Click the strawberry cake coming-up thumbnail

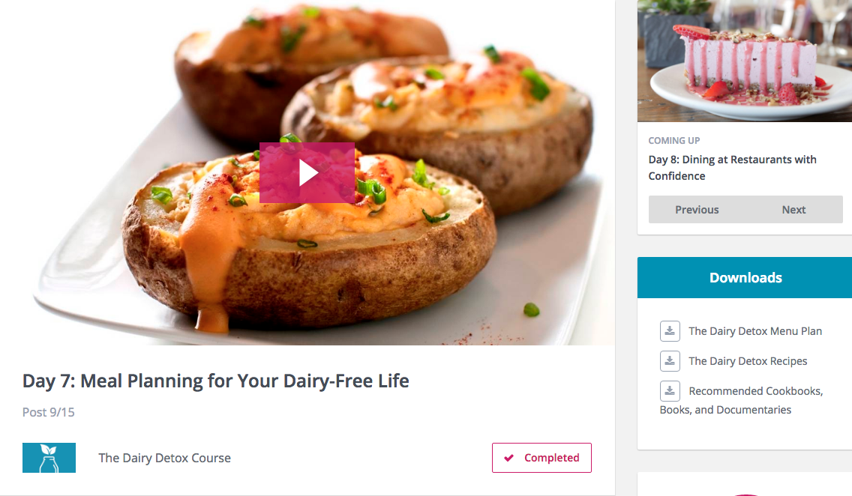tap(745, 61)
